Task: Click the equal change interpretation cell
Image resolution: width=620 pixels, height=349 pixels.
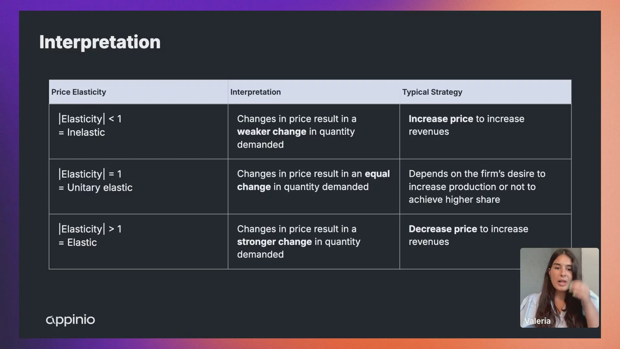Action: tap(314, 186)
